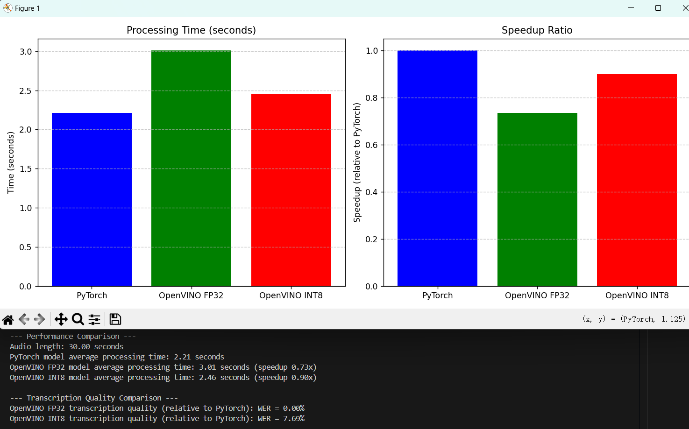Click the 3.0 tick label on time axis
The height and width of the screenshot is (429, 689).
tap(26, 52)
